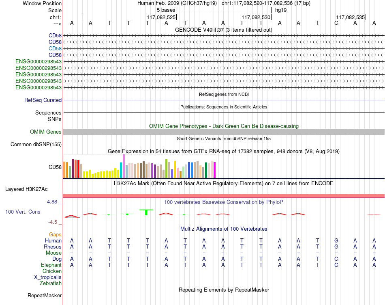
Task: Click the GENCODE V49lift37 track title
Action: click(x=223, y=30)
